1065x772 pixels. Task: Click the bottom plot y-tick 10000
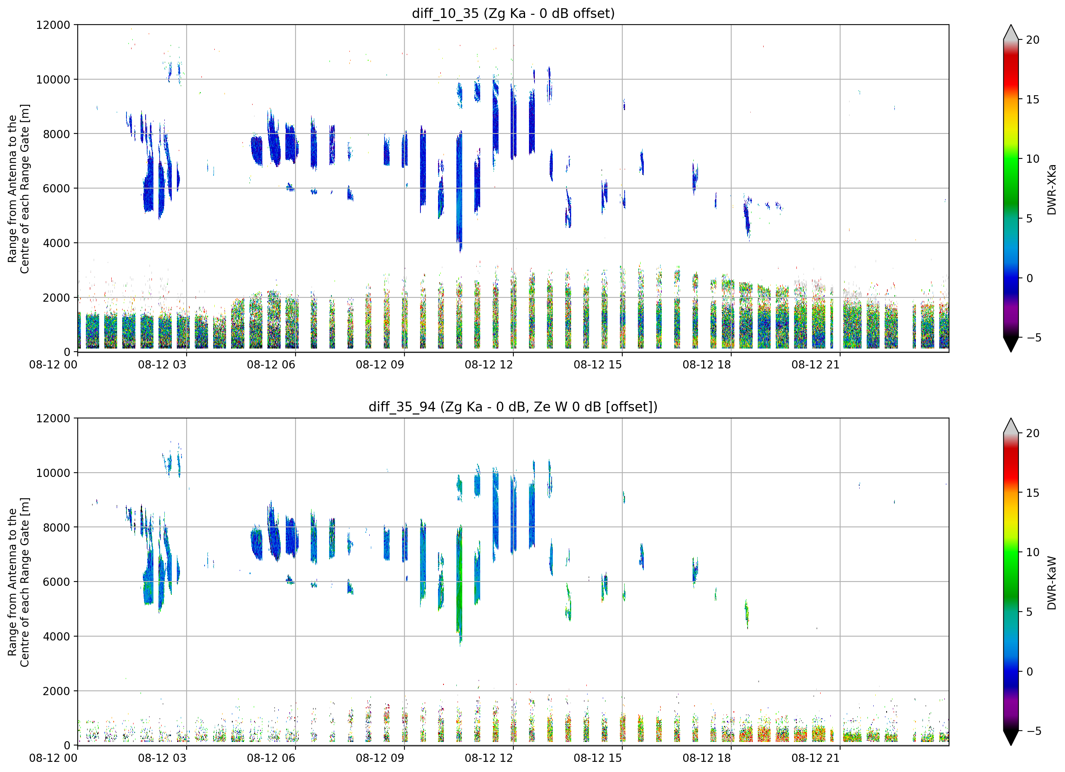pyautogui.click(x=53, y=473)
